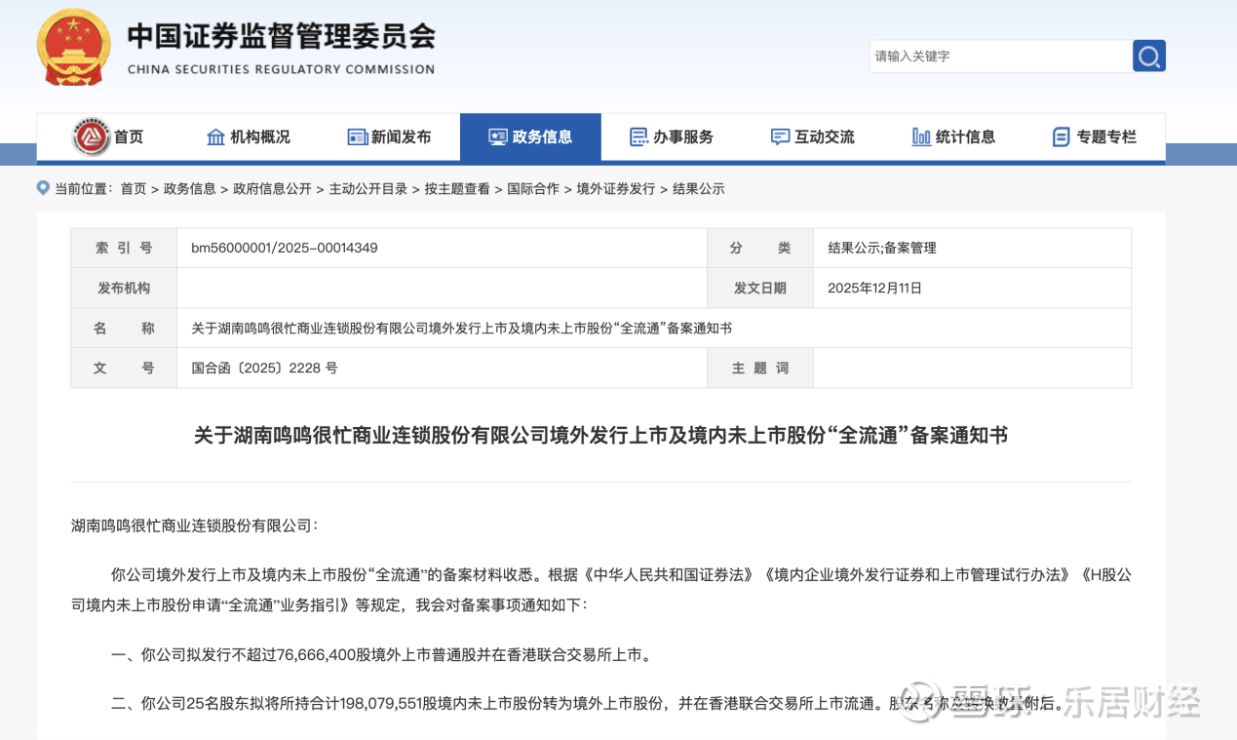Focus the 请输入关键字 search field
Image resolution: width=1237 pixels, height=740 pixels.
click(x=1001, y=56)
